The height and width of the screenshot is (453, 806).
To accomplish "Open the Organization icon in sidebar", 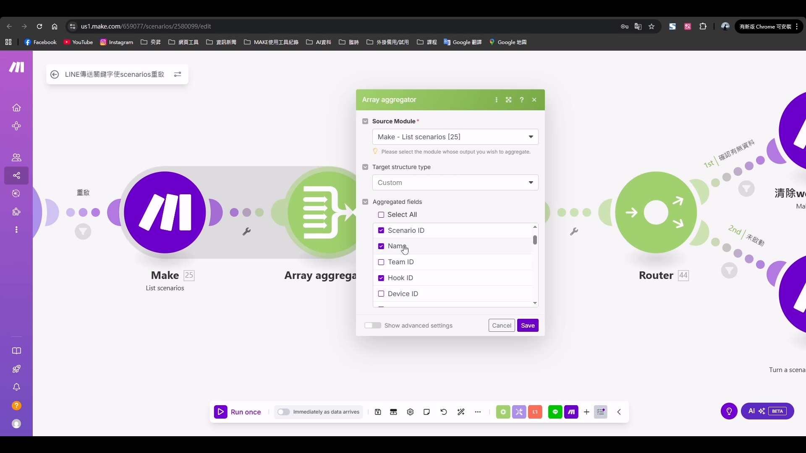I will 16,126.
